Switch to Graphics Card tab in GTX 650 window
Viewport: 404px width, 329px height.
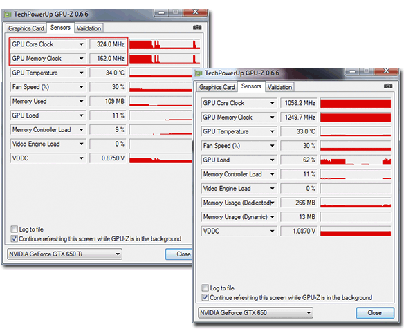tap(217, 87)
